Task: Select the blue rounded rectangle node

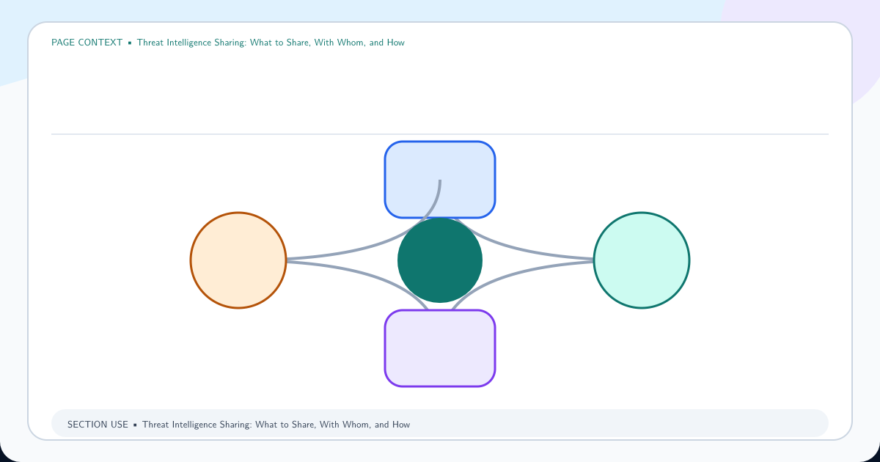Action: pos(440,180)
